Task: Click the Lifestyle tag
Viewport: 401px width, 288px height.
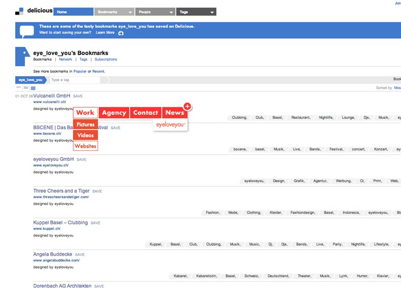Action: point(382,244)
